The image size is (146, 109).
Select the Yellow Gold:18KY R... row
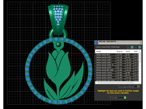(117, 65)
